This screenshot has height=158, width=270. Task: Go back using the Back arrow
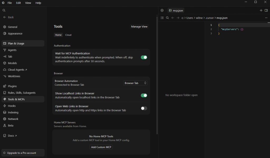[5, 17]
